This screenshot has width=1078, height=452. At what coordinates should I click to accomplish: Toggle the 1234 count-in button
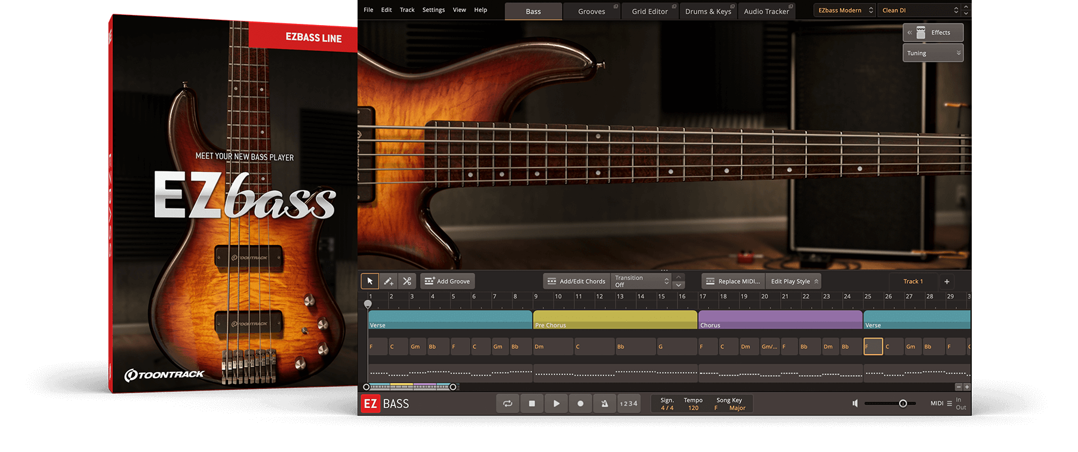(x=629, y=404)
